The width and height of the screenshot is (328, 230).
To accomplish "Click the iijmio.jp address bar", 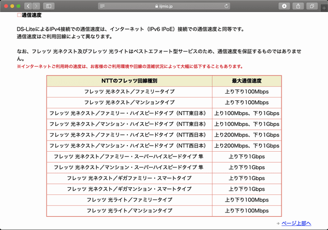I will click(164, 6).
